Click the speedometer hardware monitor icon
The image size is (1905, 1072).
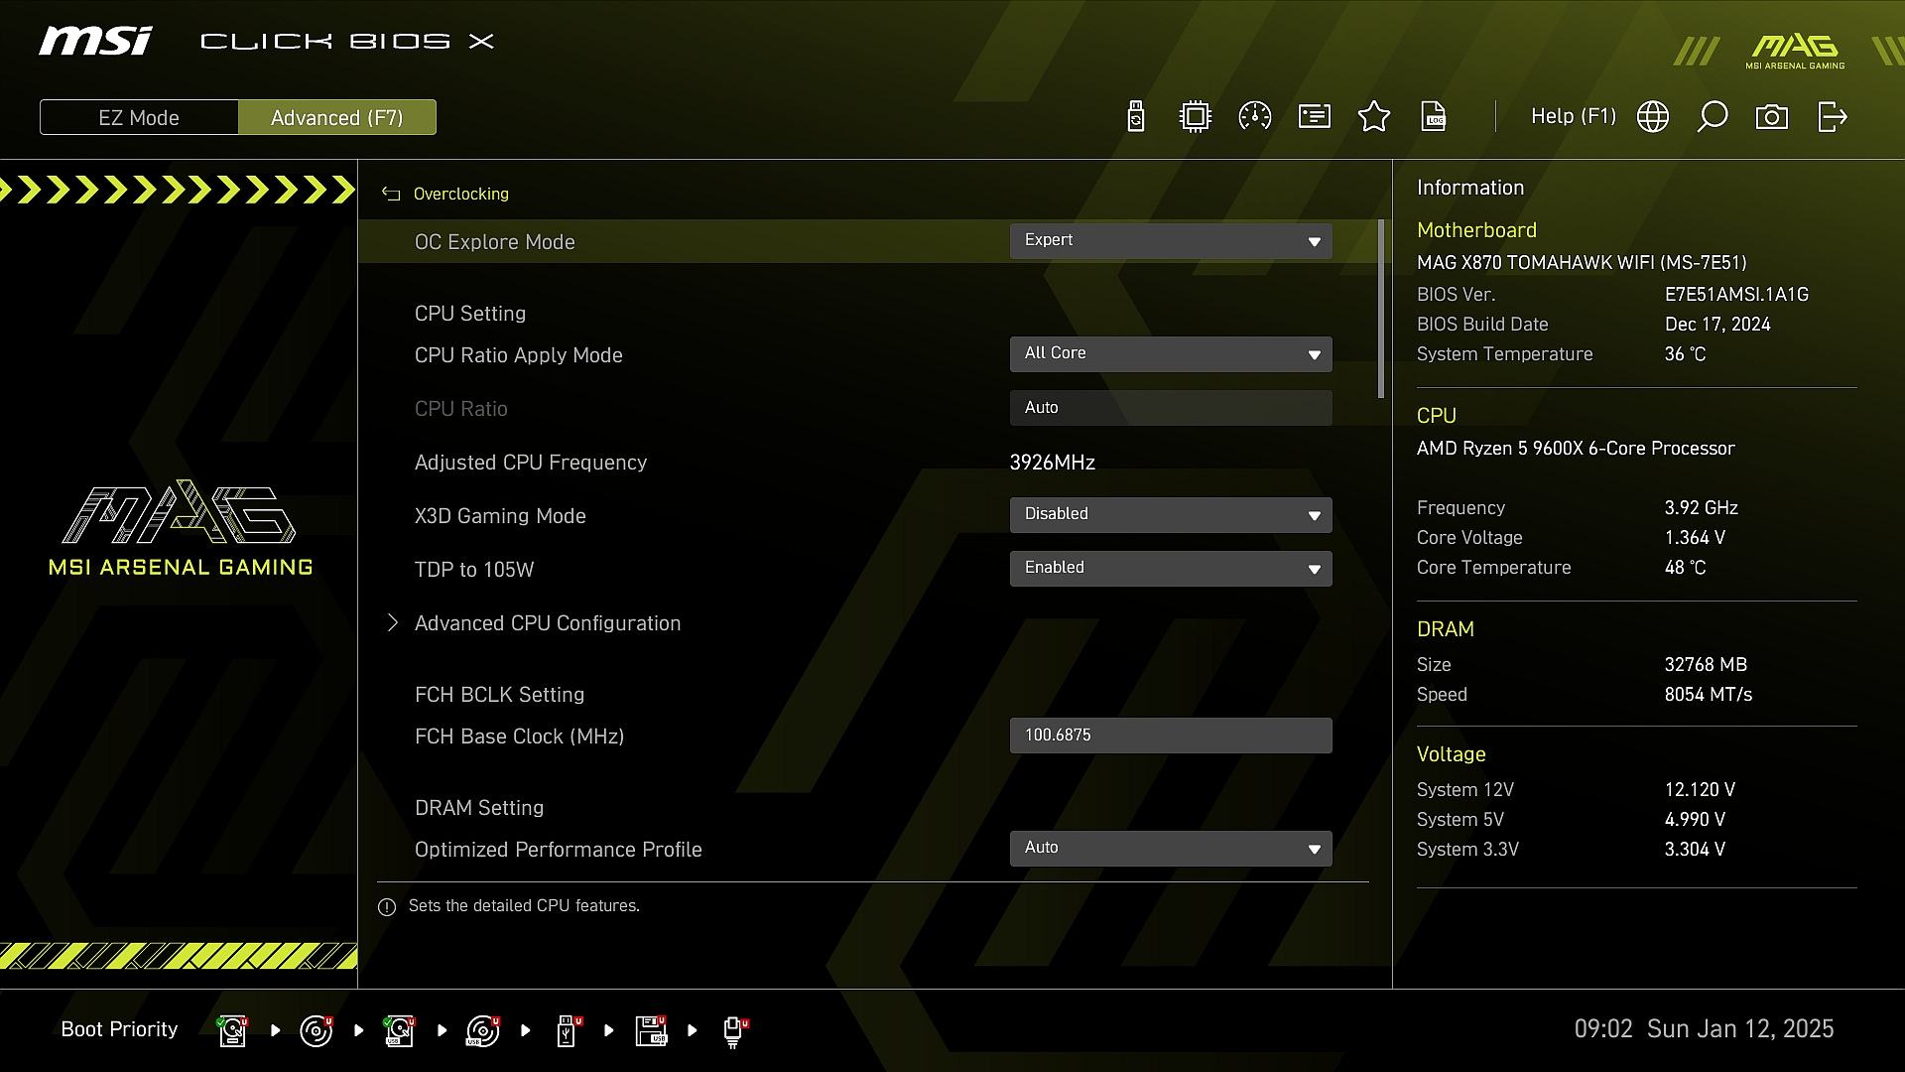[x=1255, y=117]
